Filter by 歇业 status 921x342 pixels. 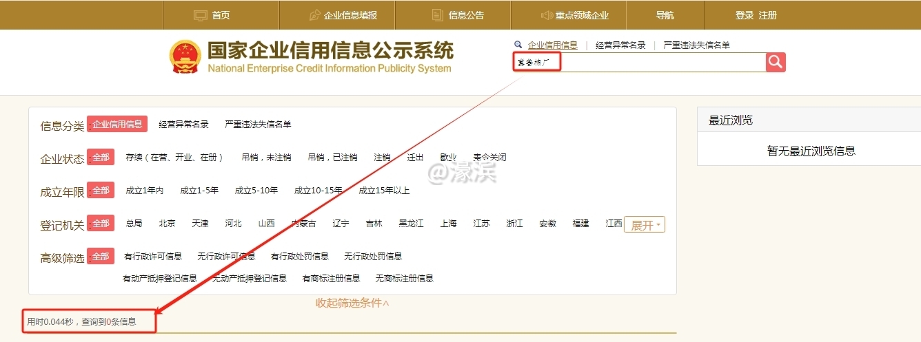point(448,158)
